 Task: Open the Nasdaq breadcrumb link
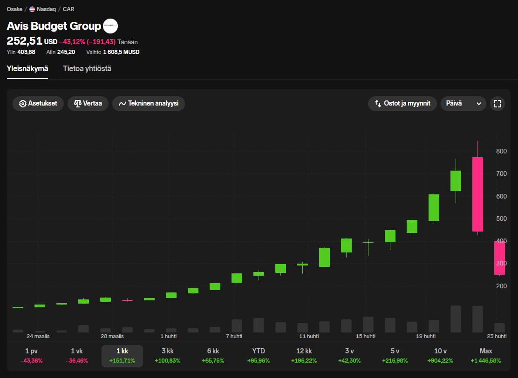point(46,9)
